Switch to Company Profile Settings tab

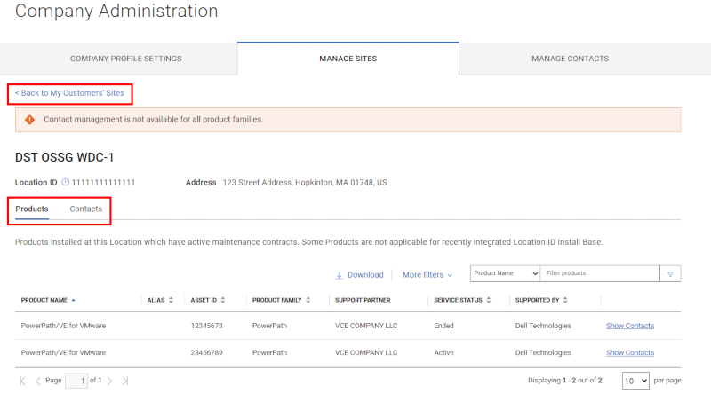tap(125, 59)
